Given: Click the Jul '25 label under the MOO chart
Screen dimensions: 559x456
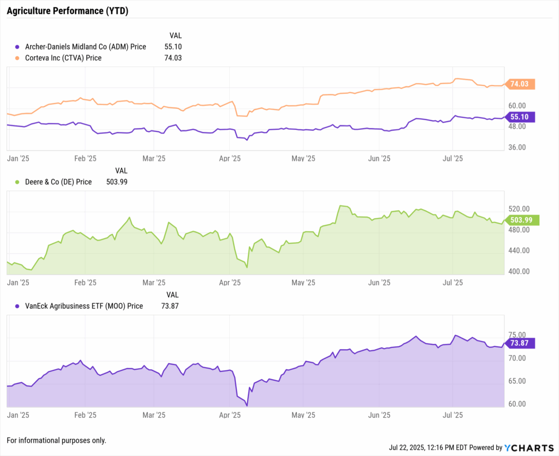Looking at the screenshot, I should pyautogui.click(x=453, y=415).
